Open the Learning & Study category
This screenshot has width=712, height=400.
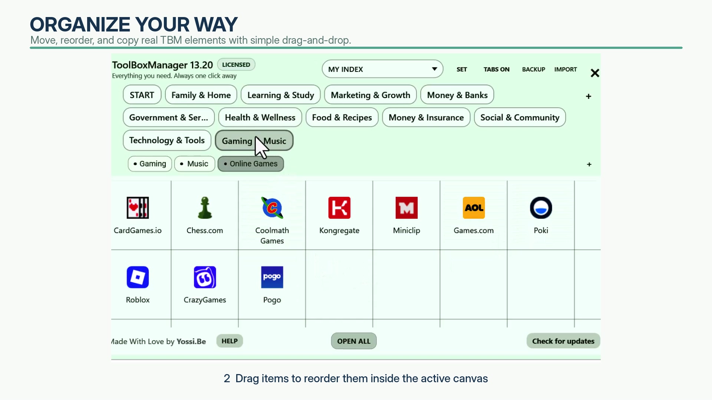(281, 95)
